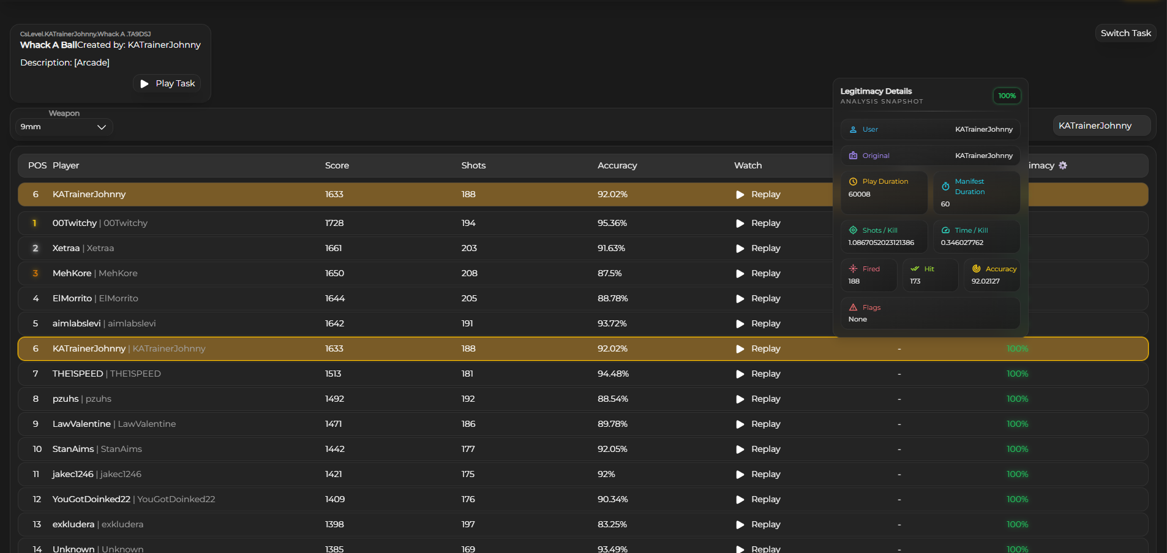Start ElMorrito's replay

pyautogui.click(x=758, y=298)
